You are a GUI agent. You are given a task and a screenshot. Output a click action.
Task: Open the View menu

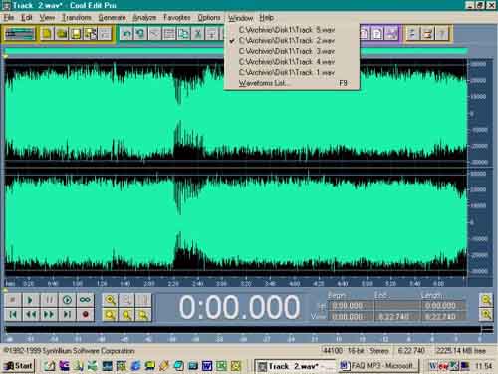(47, 18)
